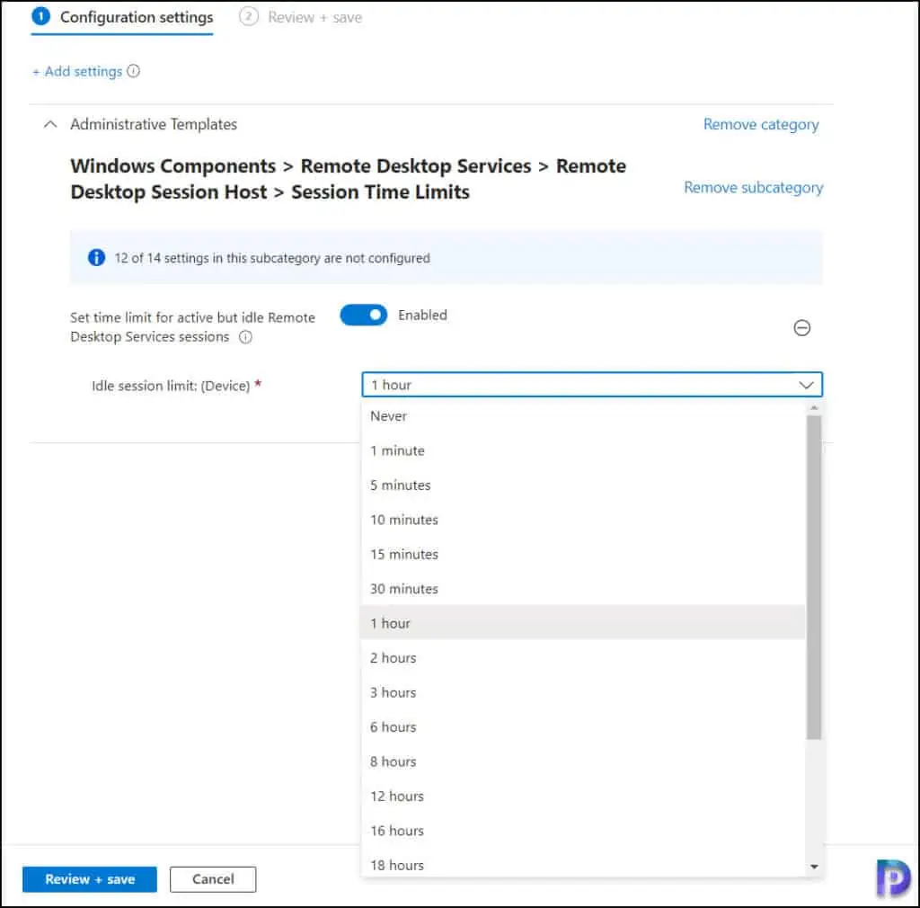
Task: Pick 30 minutes idle limit
Action: click(582, 589)
